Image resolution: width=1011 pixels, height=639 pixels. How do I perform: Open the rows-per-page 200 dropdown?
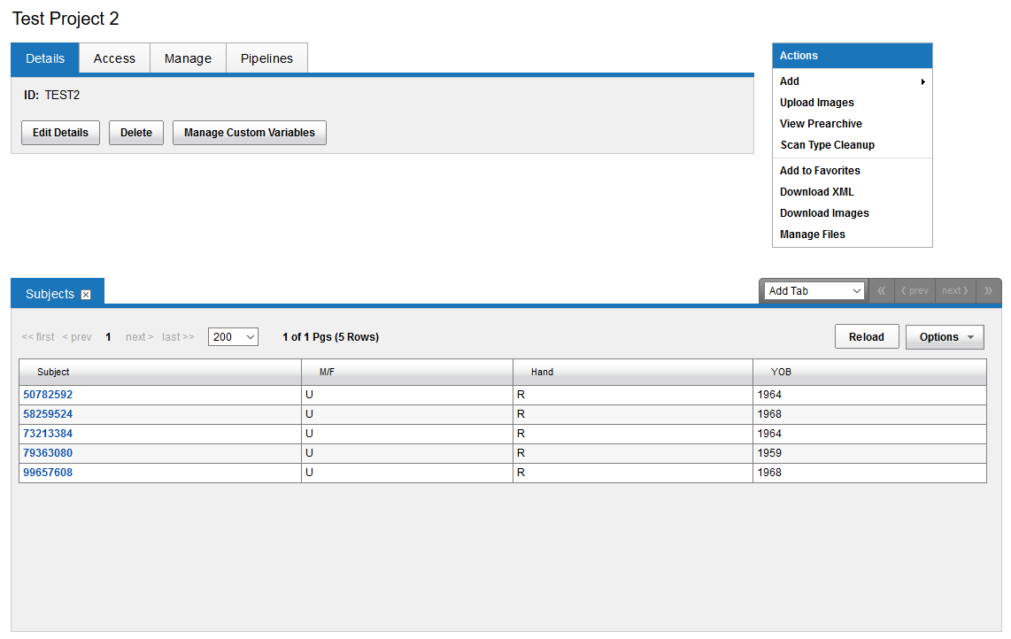[x=233, y=337]
